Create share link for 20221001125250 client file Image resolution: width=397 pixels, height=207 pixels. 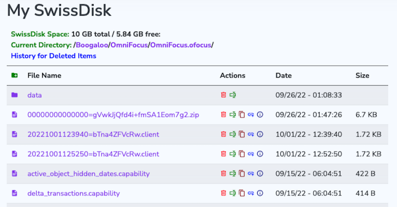251,154
